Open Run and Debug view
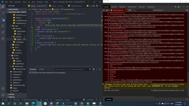The height and width of the screenshot is (106, 189). tap(3, 26)
